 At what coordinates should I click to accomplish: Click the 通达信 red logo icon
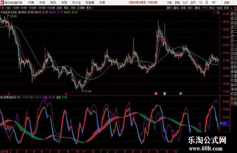pyautogui.click(x=2, y=3)
